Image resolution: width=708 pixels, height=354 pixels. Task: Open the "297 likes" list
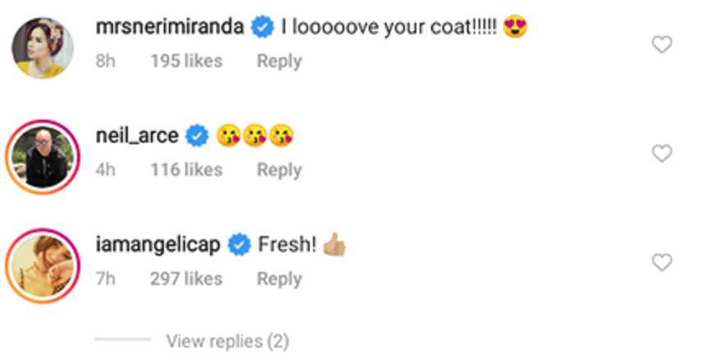tap(187, 279)
